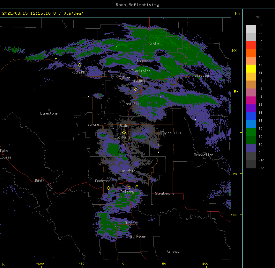Pick the blue 33–36 dBZ legend swatch

point(251,116)
